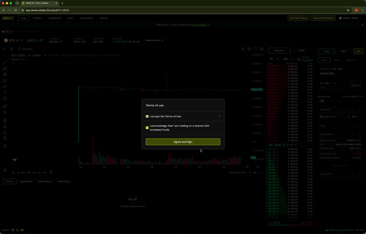
Task: Click the Agree and Sign button
Action: [x=183, y=142]
